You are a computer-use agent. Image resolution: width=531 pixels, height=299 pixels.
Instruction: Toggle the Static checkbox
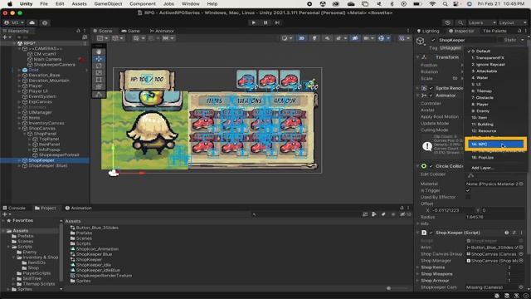[x=500, y=40]
